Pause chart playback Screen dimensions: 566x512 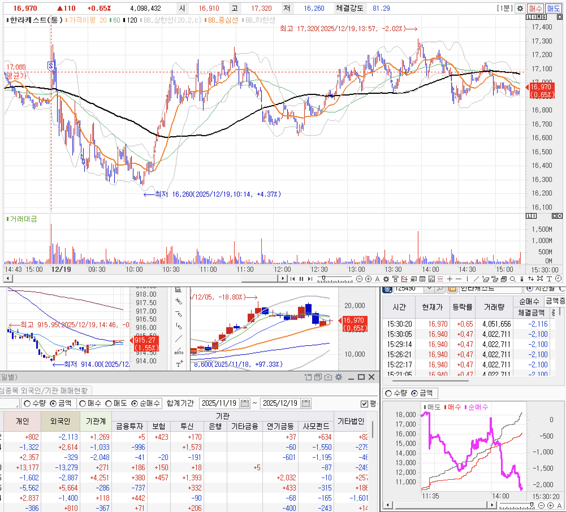(x=301, y=279)
